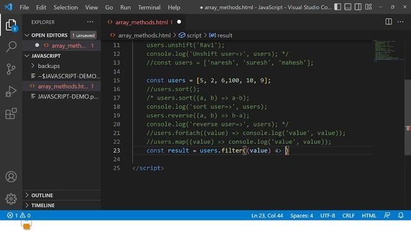Collapse the JAVASCRIPT folder section
Viewport: 411px width, 231px height.
pyautogui.click(x=62, y=56)
